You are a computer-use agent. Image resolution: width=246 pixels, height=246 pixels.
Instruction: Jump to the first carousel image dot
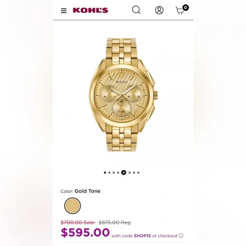105,173
